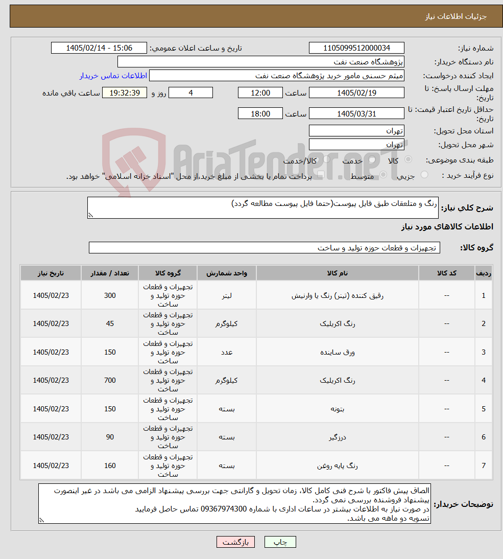Click the quantity 700 cell
The image size is (503, 559).
tap(110, 380)
